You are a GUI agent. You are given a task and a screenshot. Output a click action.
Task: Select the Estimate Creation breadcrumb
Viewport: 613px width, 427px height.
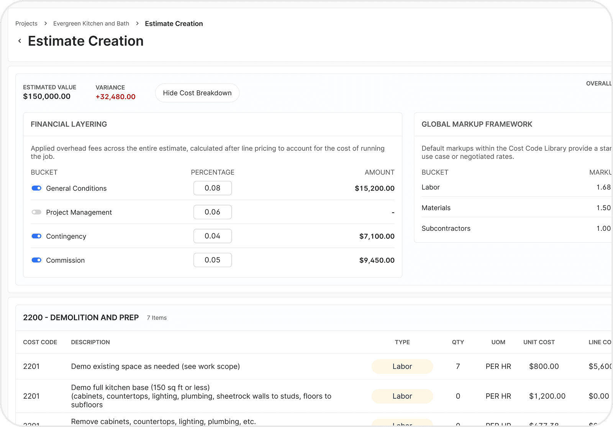(174, 24)
